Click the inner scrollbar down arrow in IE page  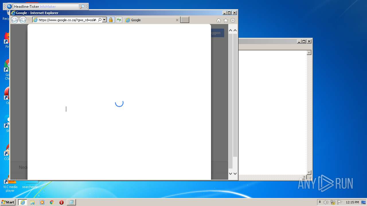[x=231, y=173]
